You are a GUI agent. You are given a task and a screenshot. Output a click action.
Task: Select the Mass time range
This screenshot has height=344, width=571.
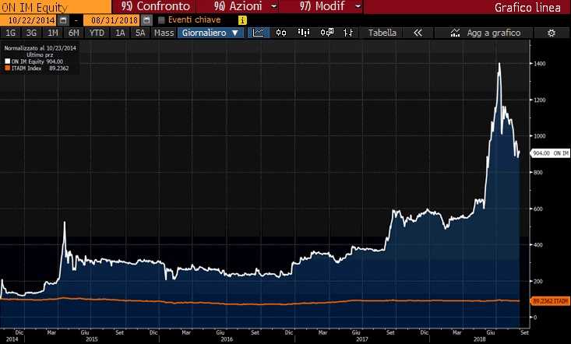[164, 33]
